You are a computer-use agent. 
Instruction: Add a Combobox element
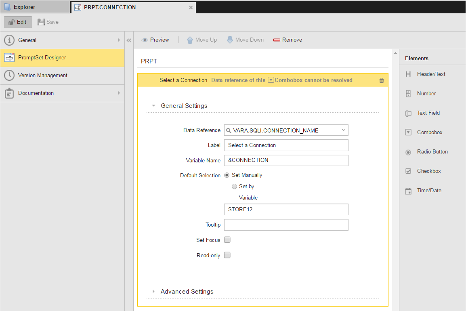point(429,132)
